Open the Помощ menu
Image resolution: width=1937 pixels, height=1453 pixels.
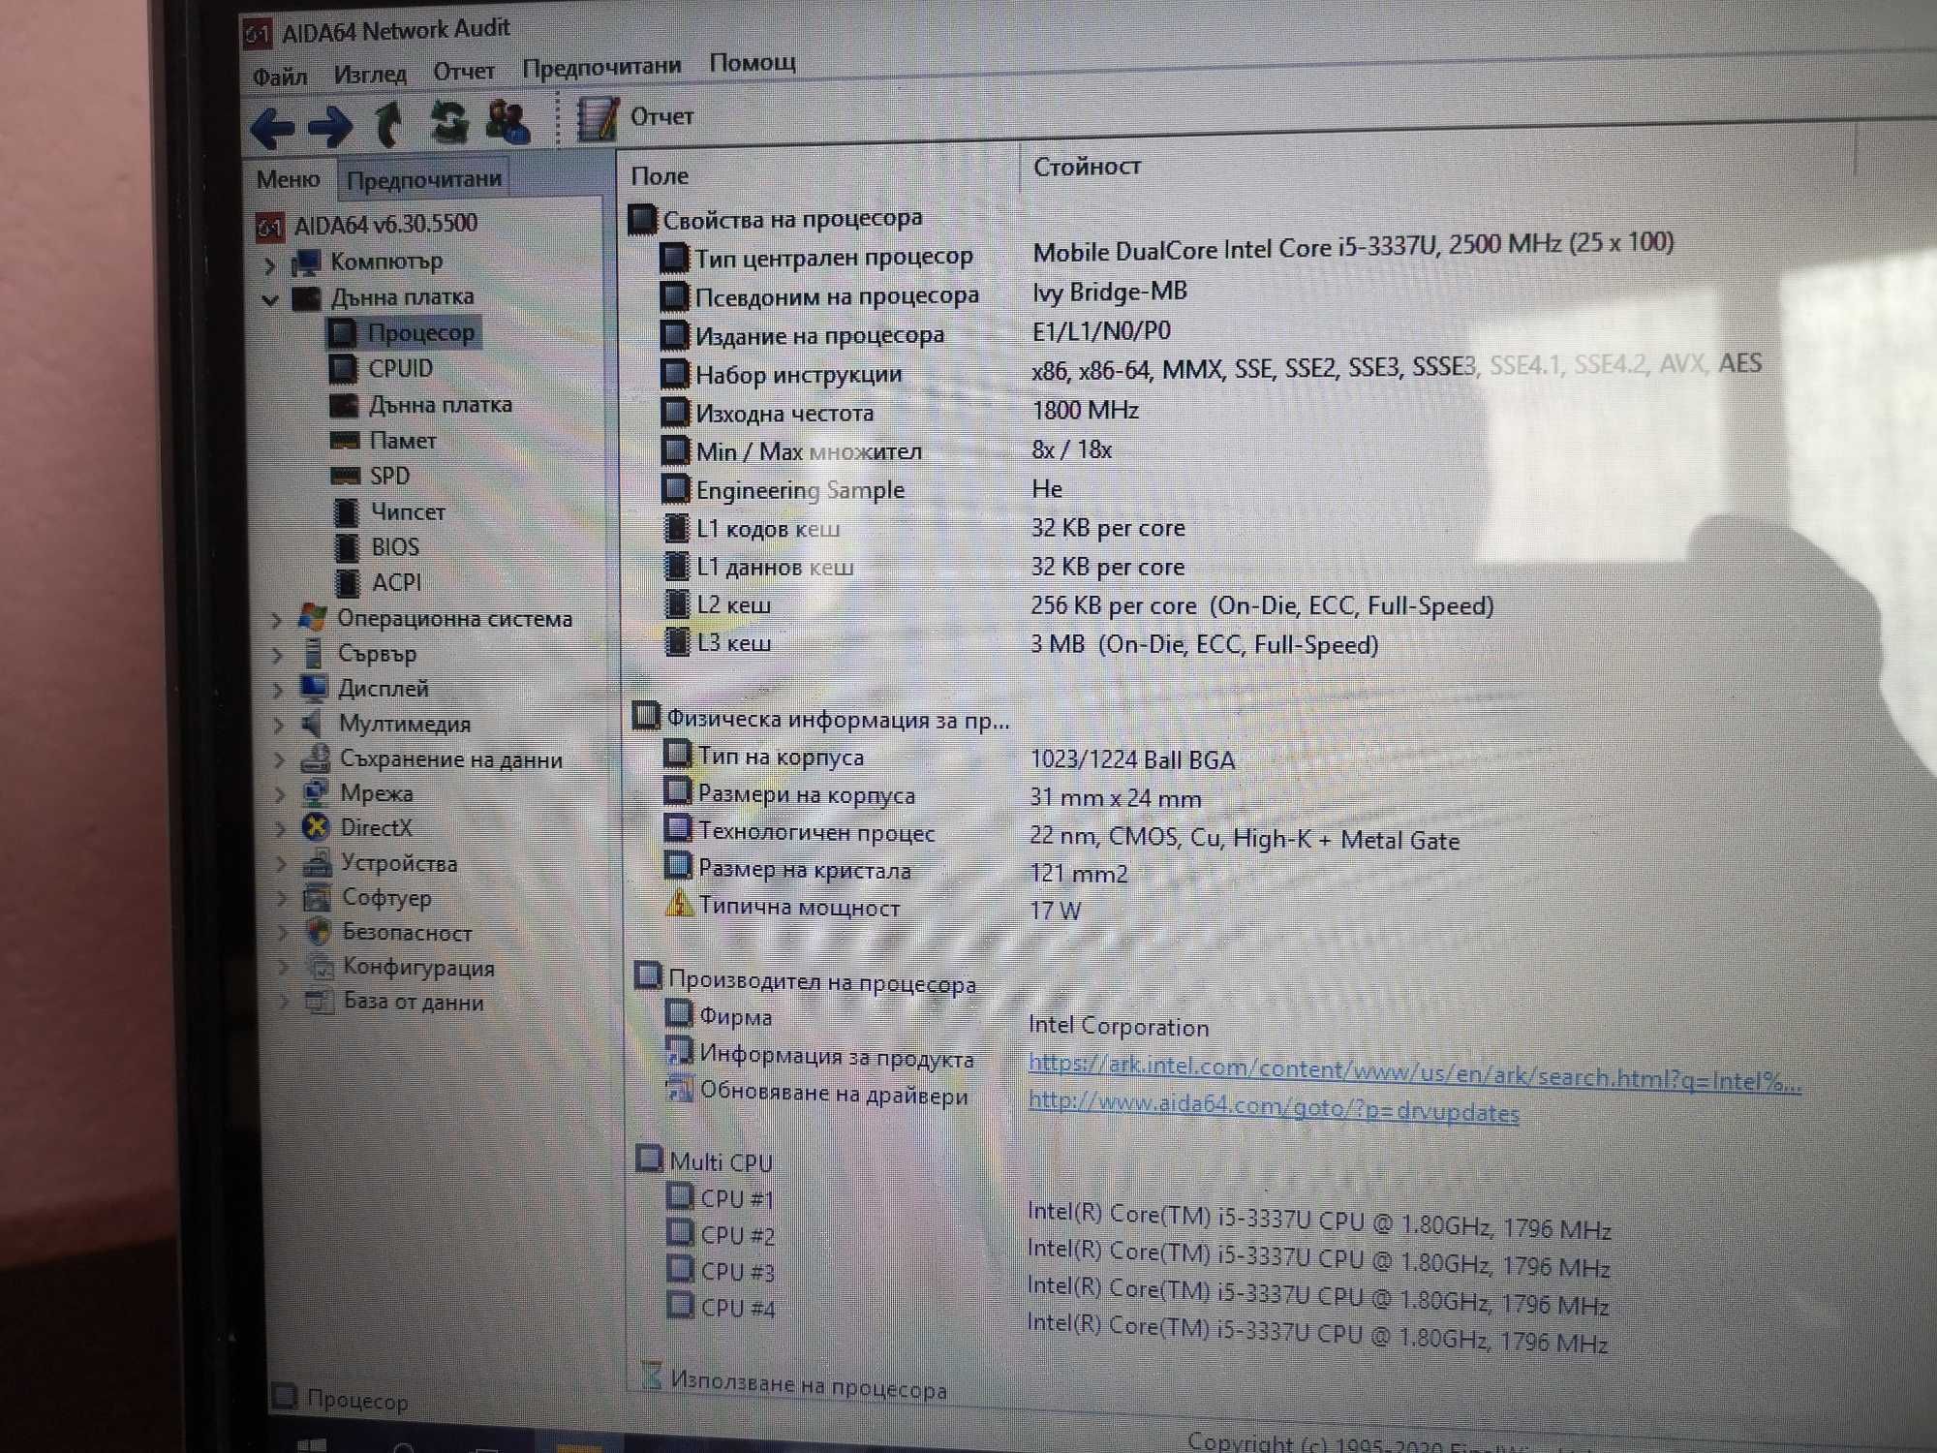(x=753, y=63)
